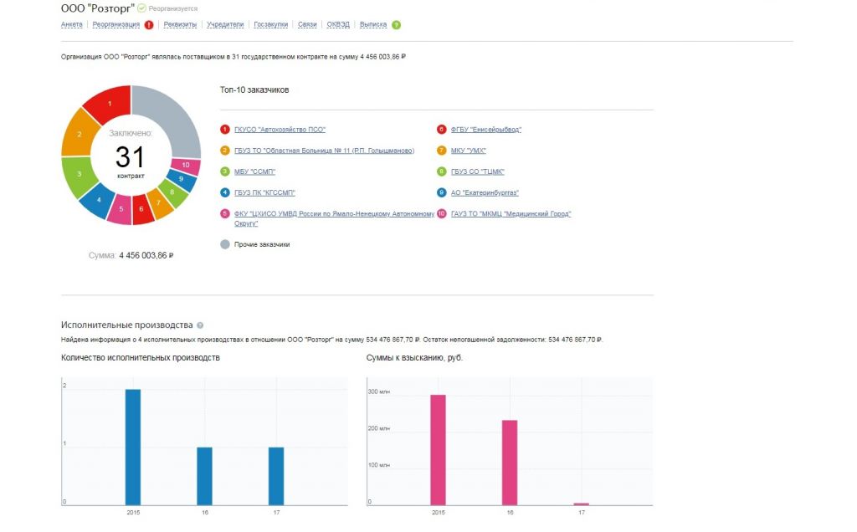Open the ГКУСО "Автохозяйство ПСО" customer link
Viewport: 857px width, 532px height.
tap(280, 130)
